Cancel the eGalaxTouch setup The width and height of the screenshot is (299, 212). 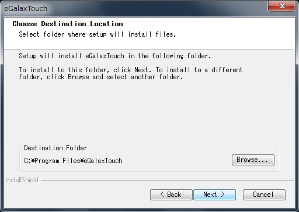pyautogui.click(x=264, y=195)
